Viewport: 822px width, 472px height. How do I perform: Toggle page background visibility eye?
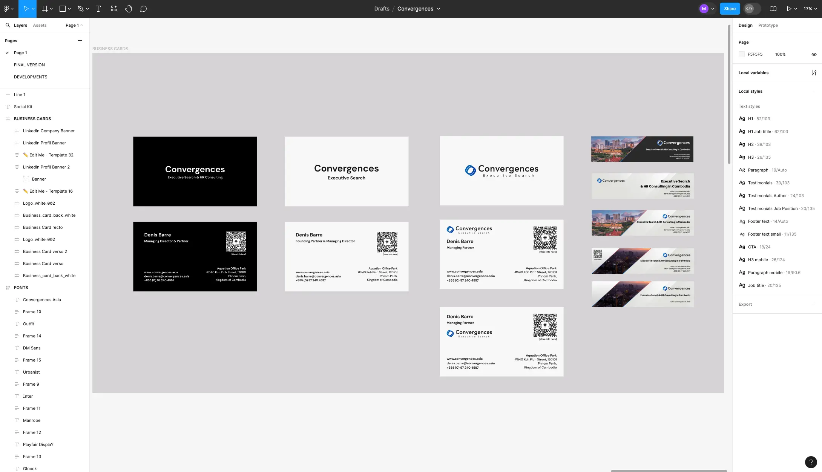(x=814, y=54)
